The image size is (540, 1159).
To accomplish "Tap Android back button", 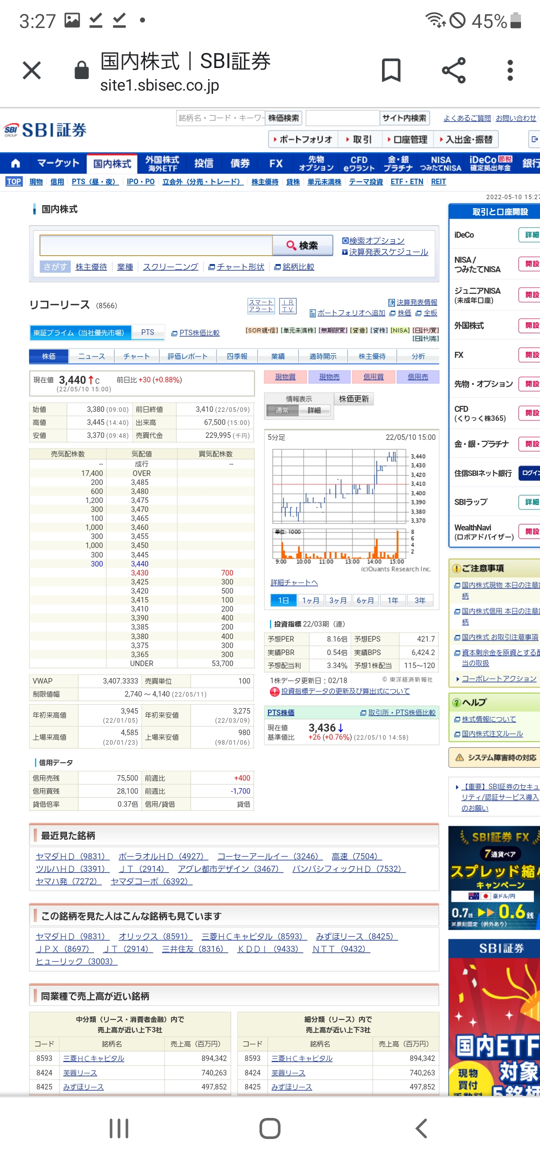I will (421, 1128).
